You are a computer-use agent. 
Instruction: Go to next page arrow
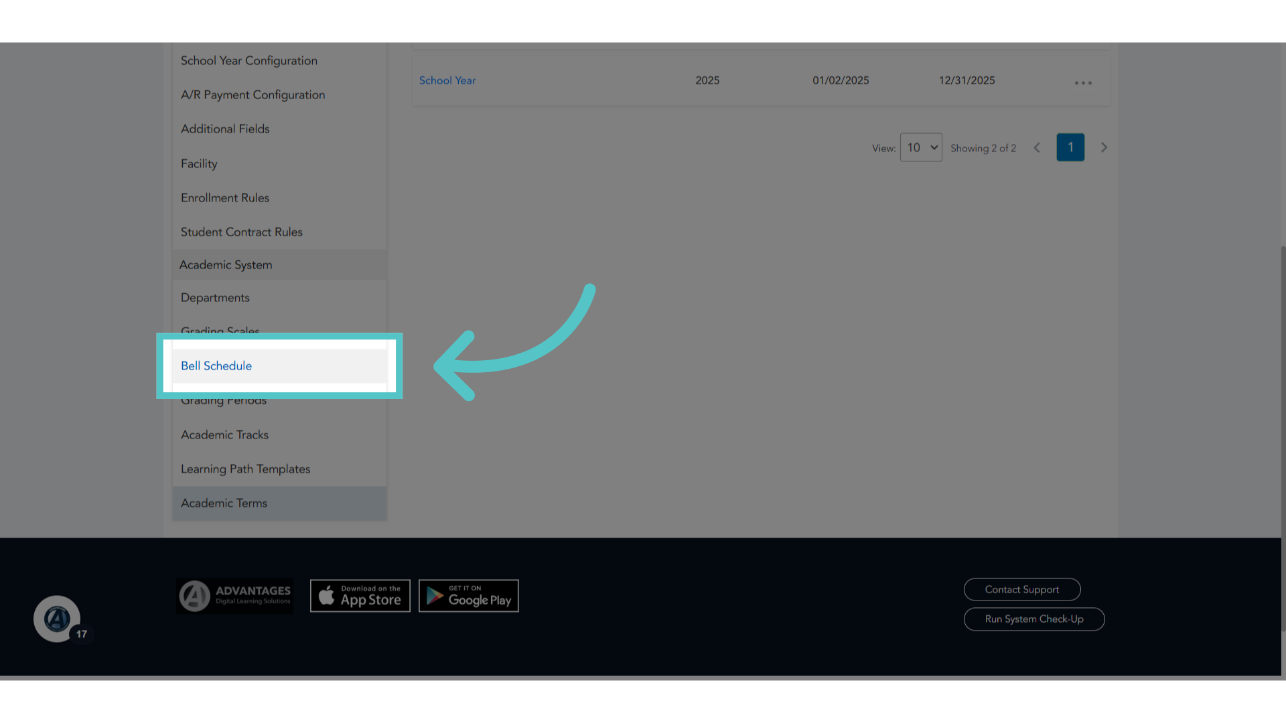click(1104, 147)
